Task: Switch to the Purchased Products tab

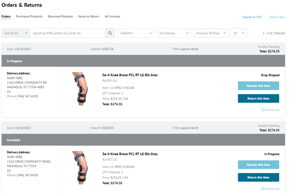Action: [x=29, y=17]
